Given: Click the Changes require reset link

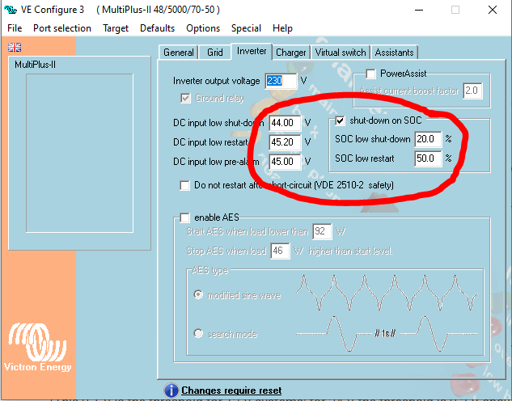Looking at the screenshot, I should [231, 391].
